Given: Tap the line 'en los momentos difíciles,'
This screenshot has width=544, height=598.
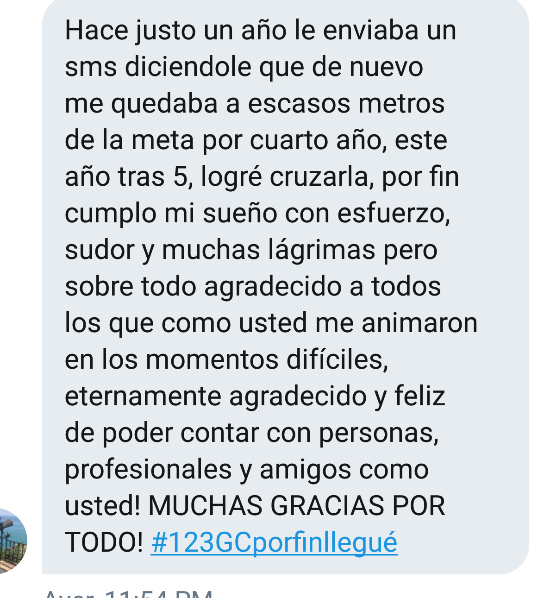Looking at the screenshot, I should (x=226, y=359).
